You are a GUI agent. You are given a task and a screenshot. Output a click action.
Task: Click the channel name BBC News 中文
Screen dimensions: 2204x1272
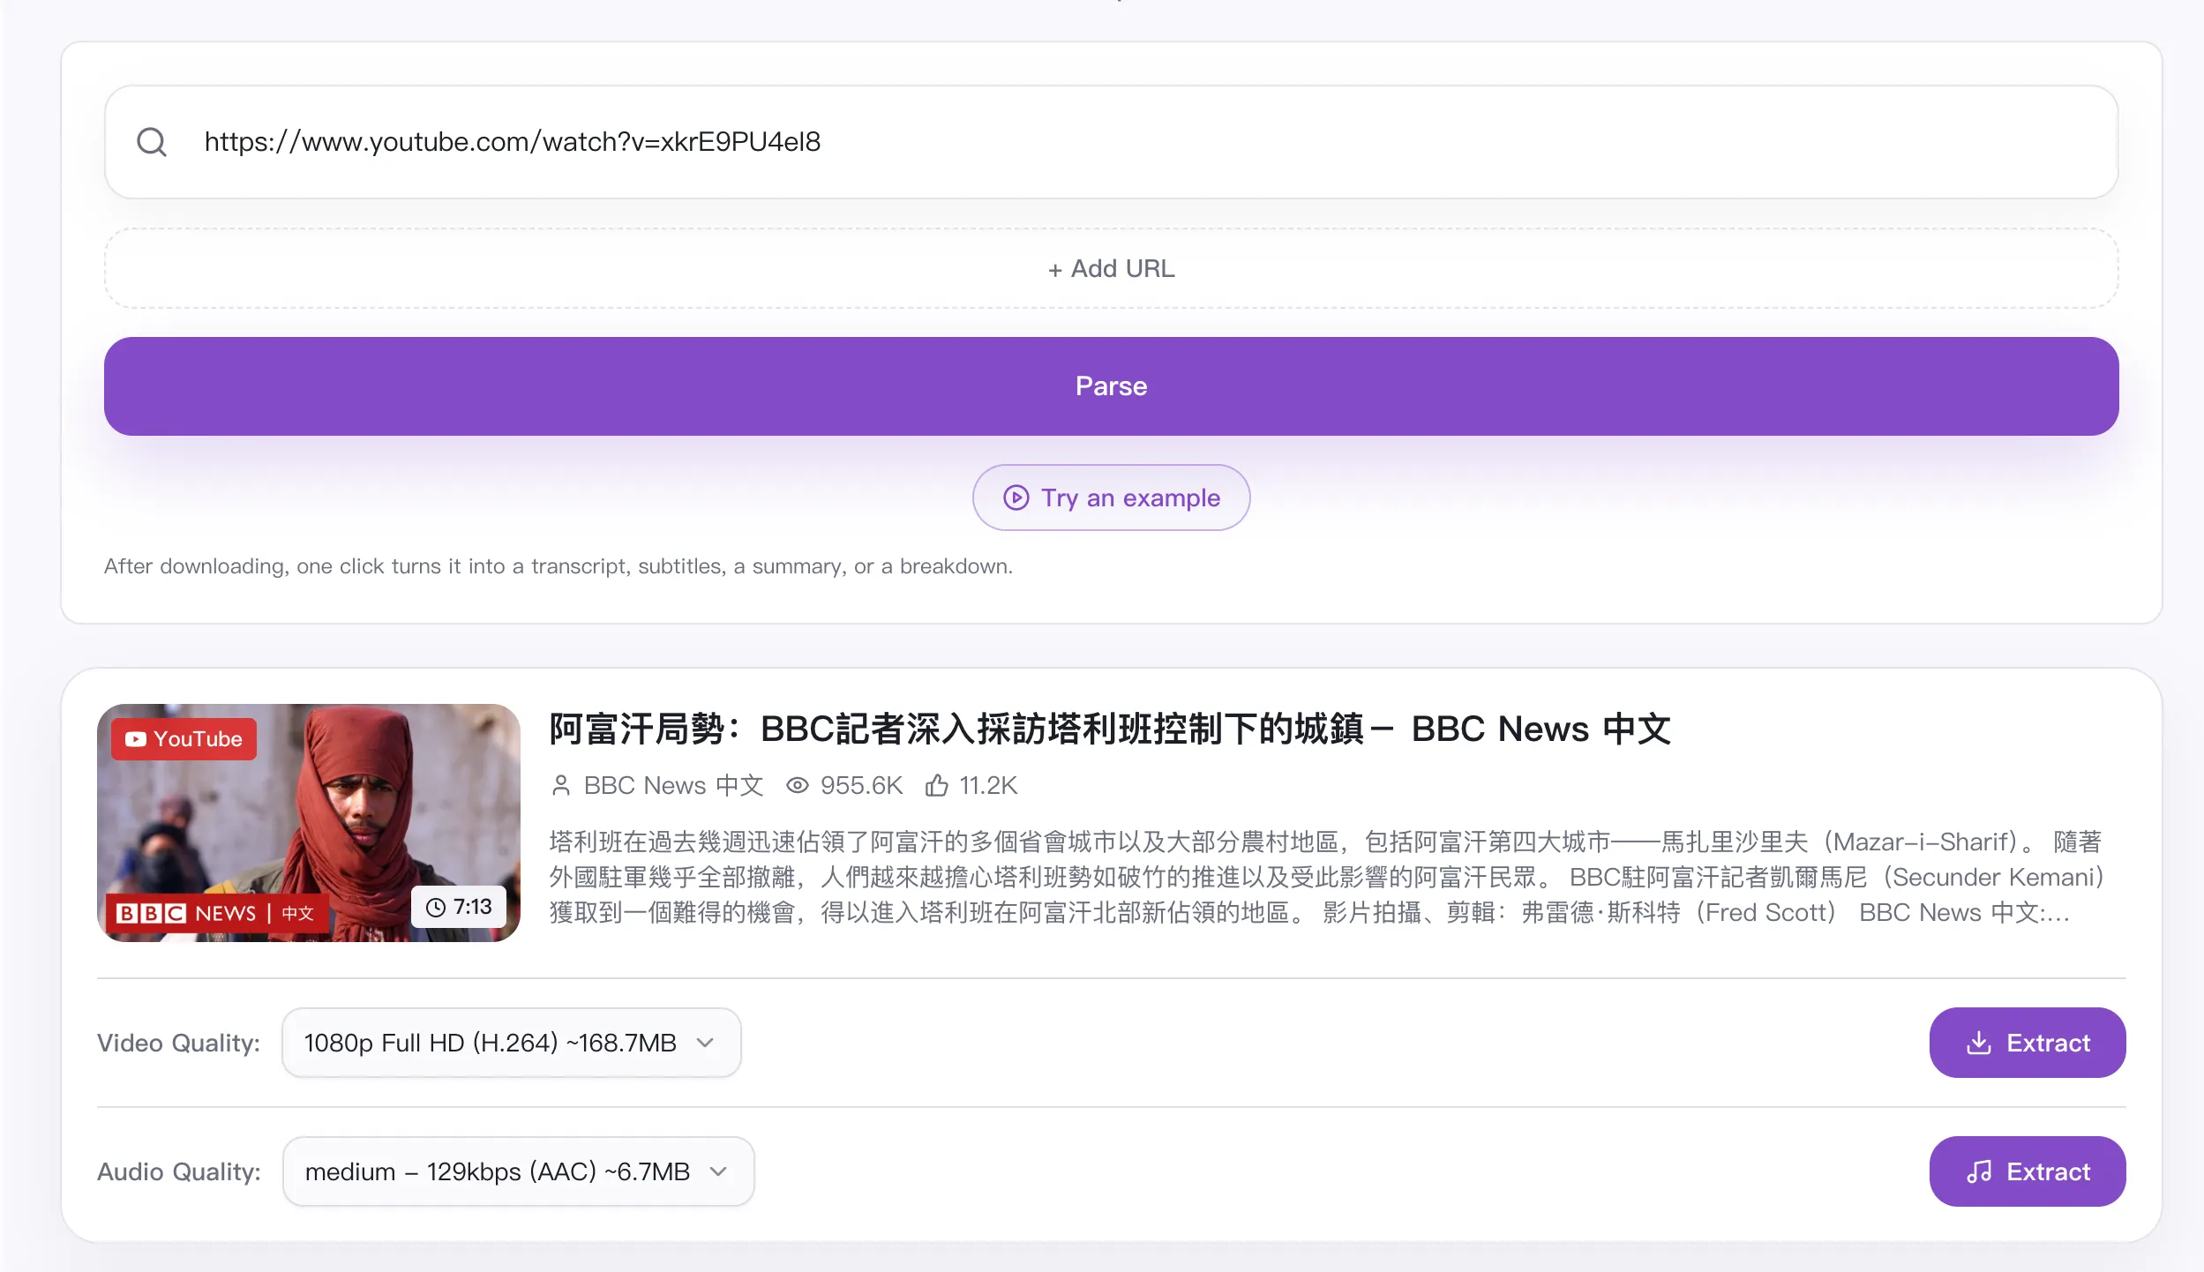click(673, 785)
